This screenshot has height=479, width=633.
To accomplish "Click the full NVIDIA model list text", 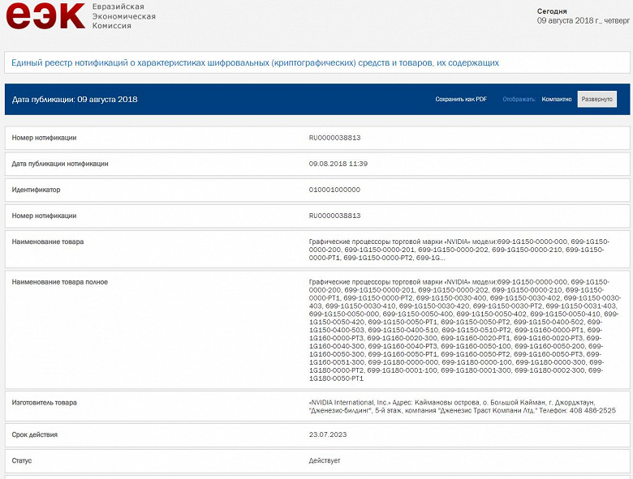I will 463,330.
